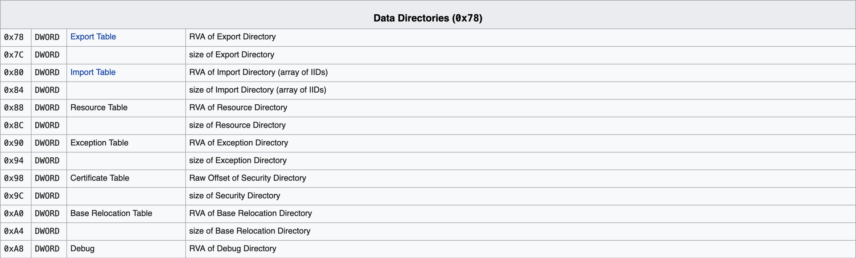
Task: Open the Export Table link
Action: (93, 37)
